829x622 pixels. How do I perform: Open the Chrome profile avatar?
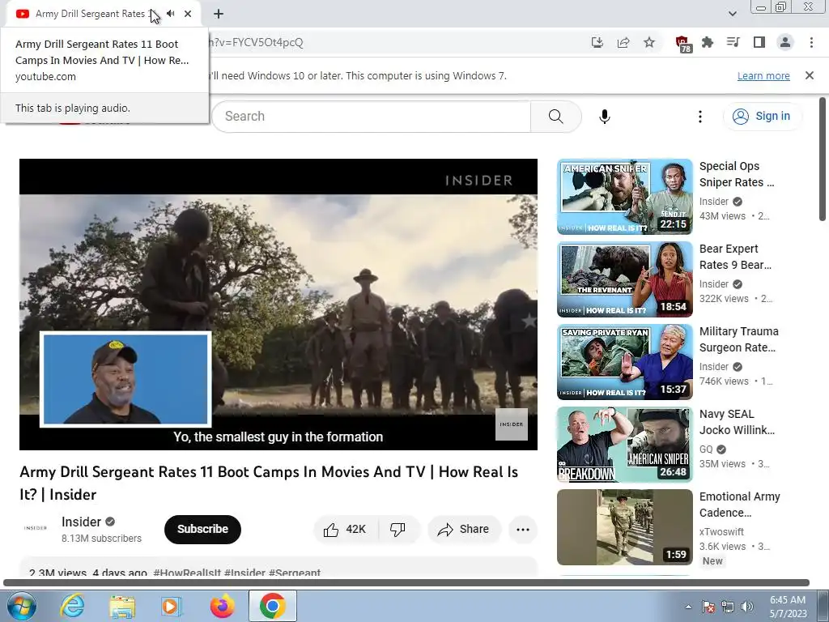pyautogui.click(x=785, y=42)
